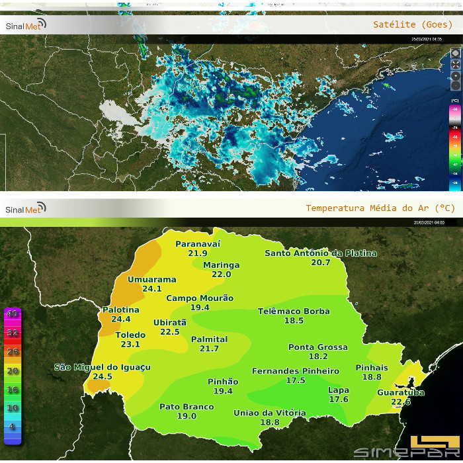
Task: Click the 40 value on temperature legend
Action: (13, 314)
